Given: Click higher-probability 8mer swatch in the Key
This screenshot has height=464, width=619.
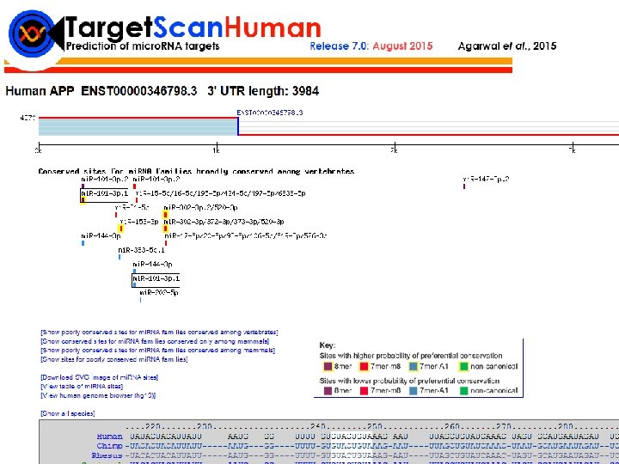Looking at the screenshot, I should [328, 367].
